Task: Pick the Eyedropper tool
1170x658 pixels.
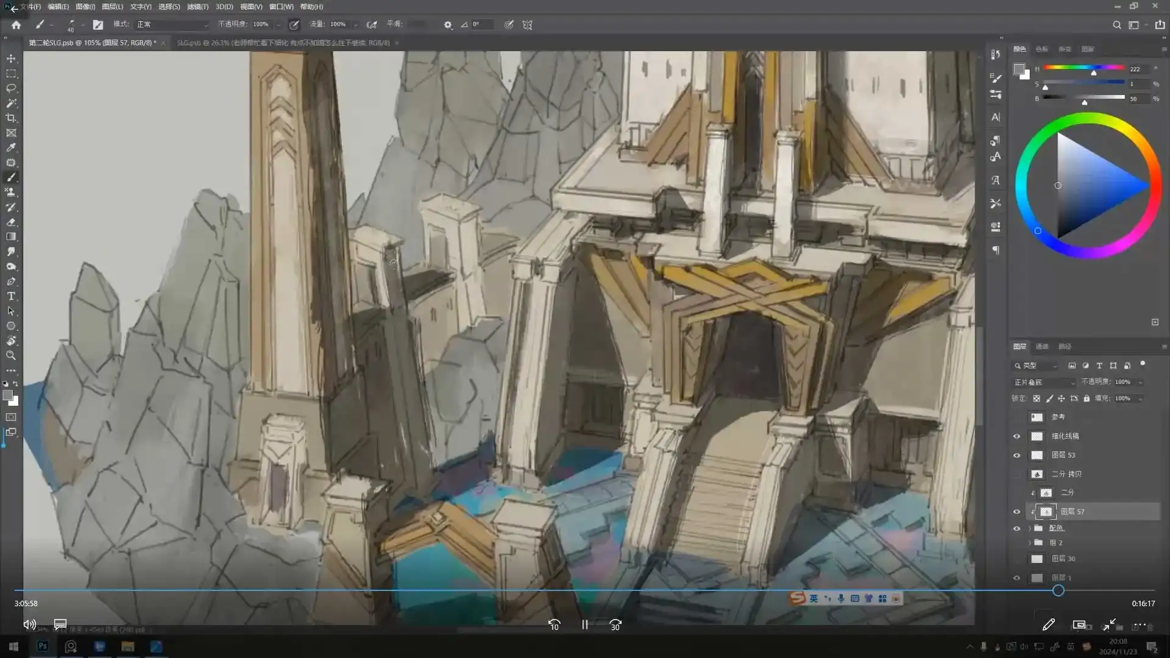Action: pos(11,147)
